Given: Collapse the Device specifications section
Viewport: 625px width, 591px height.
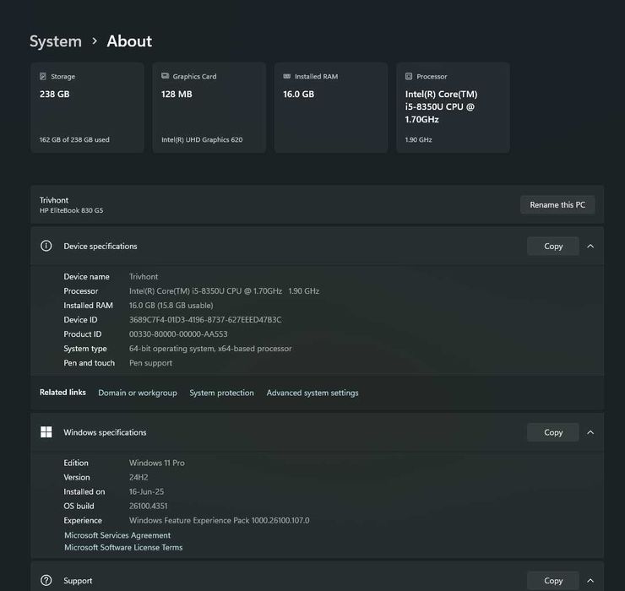Looking at the screenshot, I should coord(590,247).
